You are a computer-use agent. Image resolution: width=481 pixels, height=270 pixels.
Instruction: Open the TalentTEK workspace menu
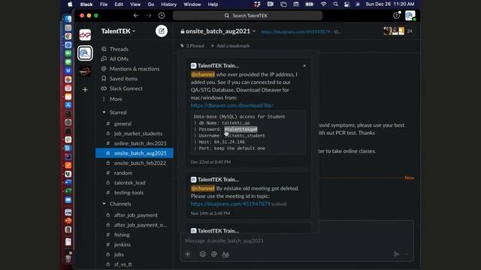[x=119, y=31]
